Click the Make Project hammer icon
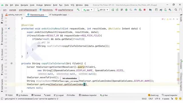This screenshot has height=103, width=183. (x=78, y=10)
